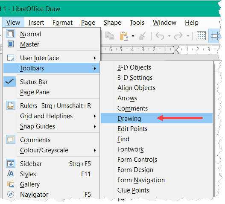Open the Page menu
The height and width of the screenshot is (204, 225).
(x=88, y=23)
